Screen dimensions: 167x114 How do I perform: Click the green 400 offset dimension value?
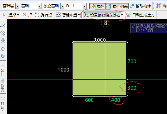point(115,100)
